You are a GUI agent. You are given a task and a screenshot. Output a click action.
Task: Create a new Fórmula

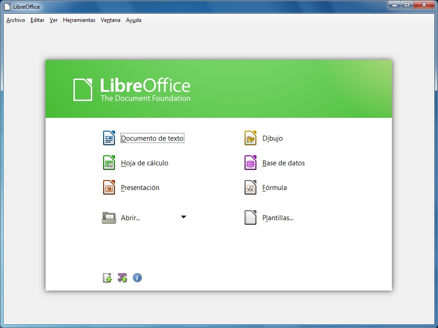click(x=274, y=188)
